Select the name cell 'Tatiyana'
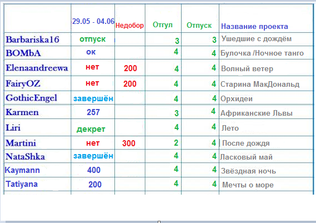The width and height of the screenshot is (316, 223). click(x=22, y=184)
